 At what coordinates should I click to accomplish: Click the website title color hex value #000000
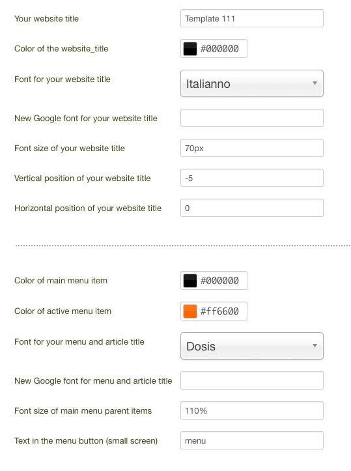click(219, 49)
